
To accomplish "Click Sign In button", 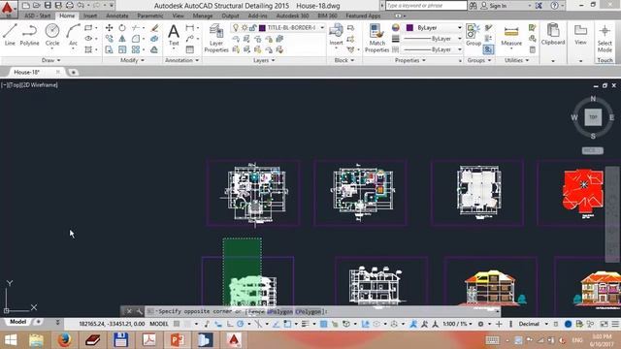I will pos(494,6).
